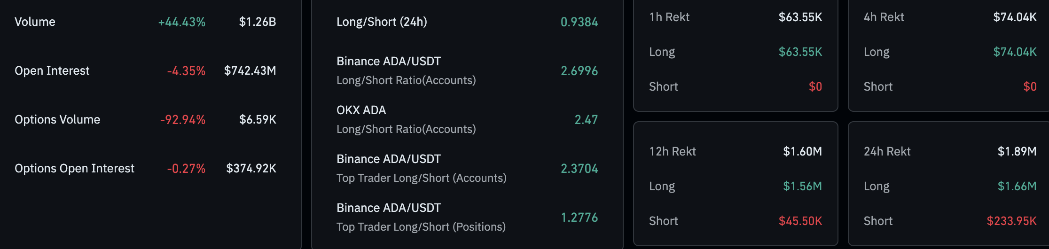
Task: Select the 24h Short liquidation $233.95K
Action: (x=1011, y=221)
